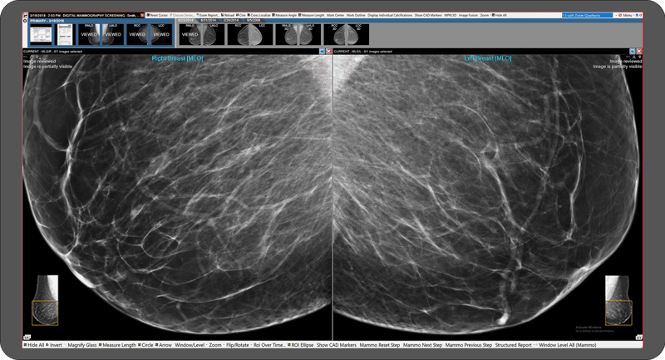Close the Right Breast MLO viewport

(328, 52)
